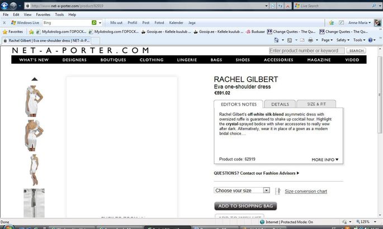
Task: Click the Read Mail envelope icon
Action: 302,40
